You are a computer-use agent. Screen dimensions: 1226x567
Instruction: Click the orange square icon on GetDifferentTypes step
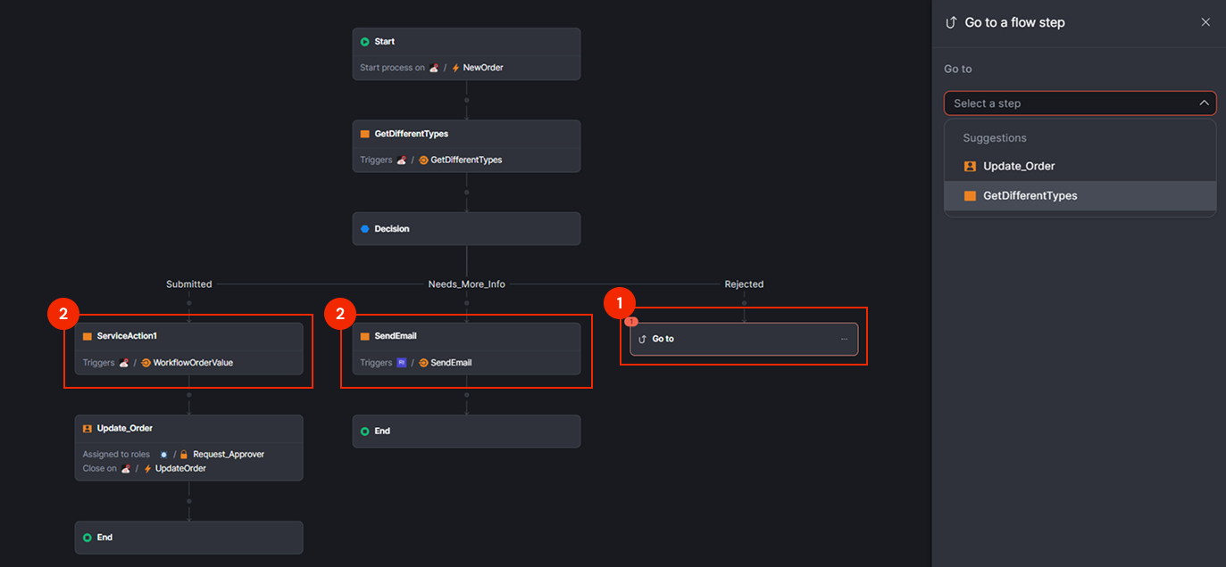point(365,133)
